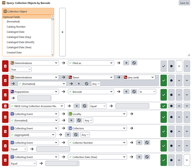Toggle show in results for Locality row

164,117
